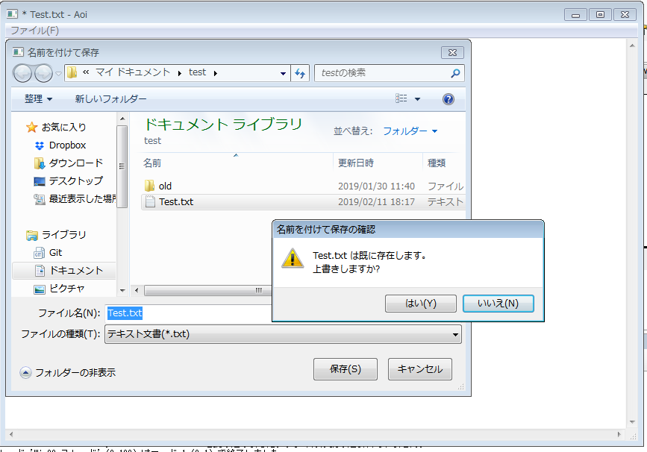Click the 保存(S) save button
This screenshot has width=647, height=452.
pyautogui.click(x=346, y=368)
